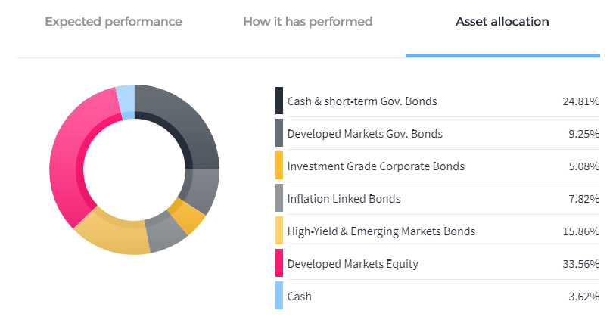Click the 33.56% equity allocation value
This screenshot has width=616, height=323.
point(580,264)
